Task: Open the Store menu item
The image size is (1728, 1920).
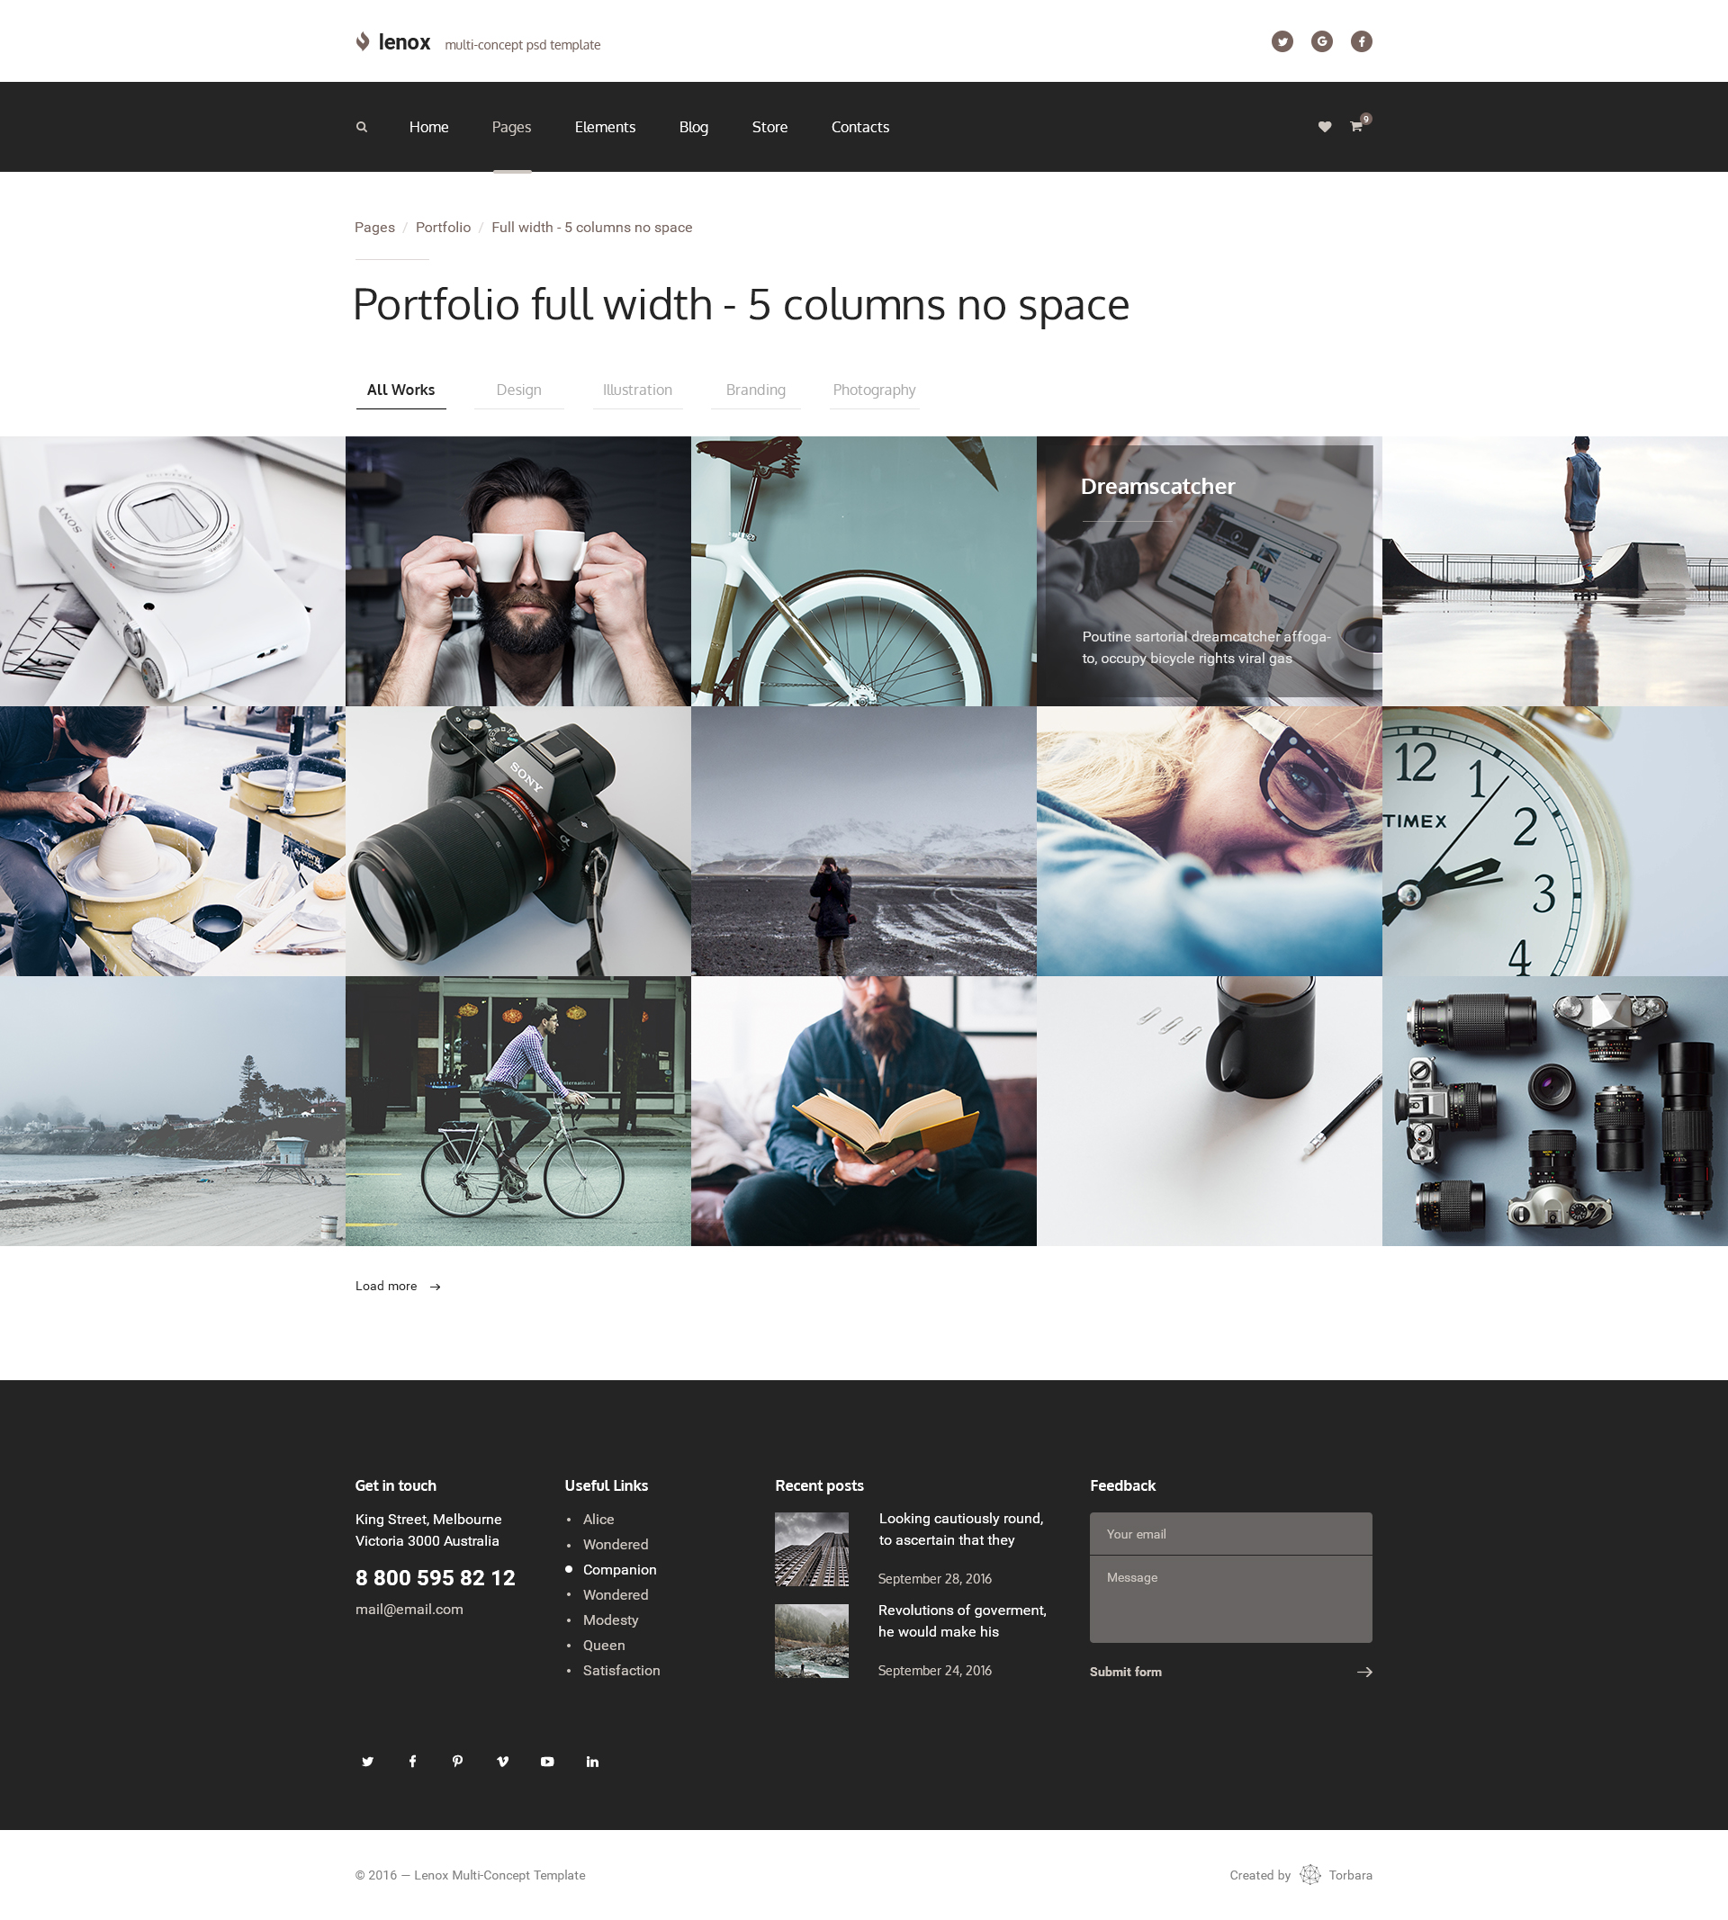Action: click(769, 127)
